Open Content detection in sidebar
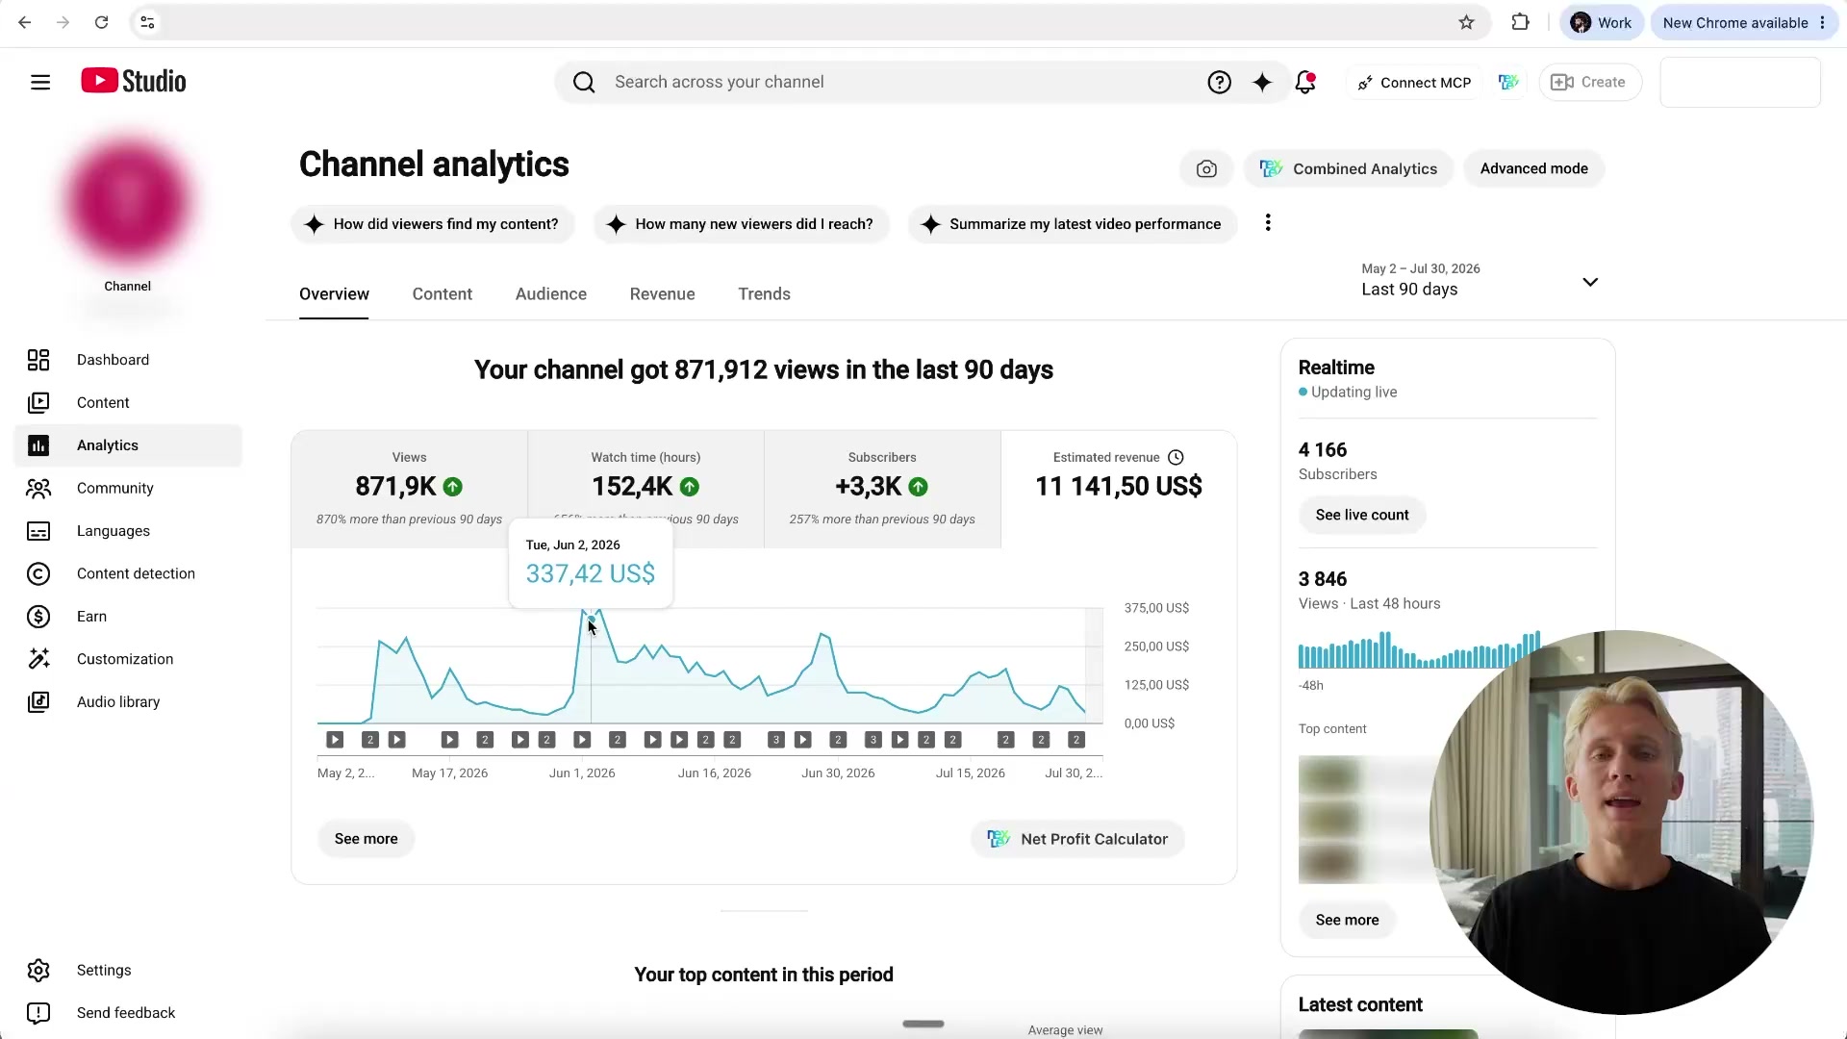Image resolution: width=1847 pixels, height=1039 pixels. click(128, 574)
